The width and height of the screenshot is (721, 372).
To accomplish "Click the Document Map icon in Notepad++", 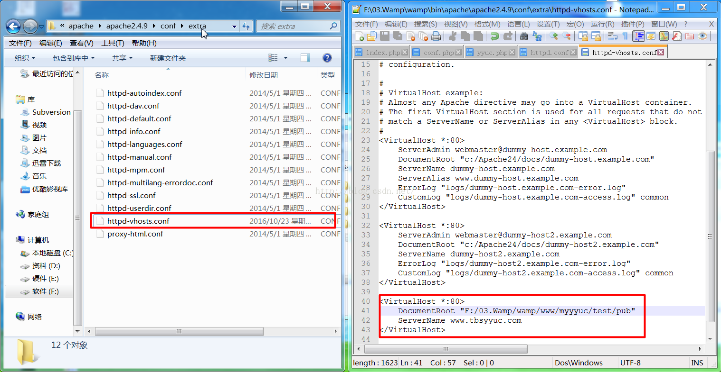I will (x=664, y=36).
